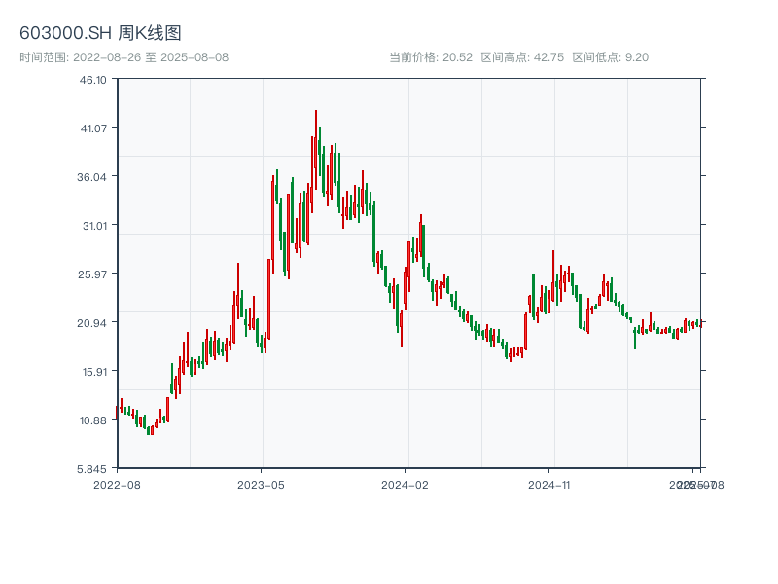Viewport: 778px width, 584px height.
Task: Click y-axis label 5.845
Action: [x=91, y=469]
